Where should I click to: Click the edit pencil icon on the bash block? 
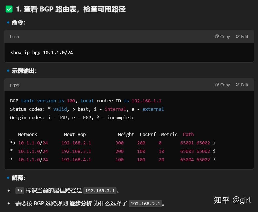click(238, 36)
